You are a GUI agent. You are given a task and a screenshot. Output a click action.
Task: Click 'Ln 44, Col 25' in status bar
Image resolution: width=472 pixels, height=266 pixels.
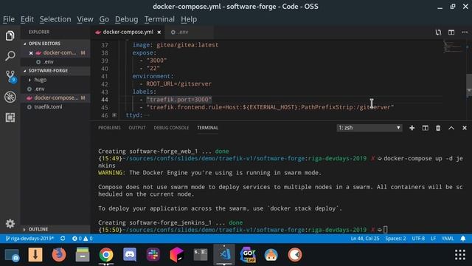(x=365, y=239)
